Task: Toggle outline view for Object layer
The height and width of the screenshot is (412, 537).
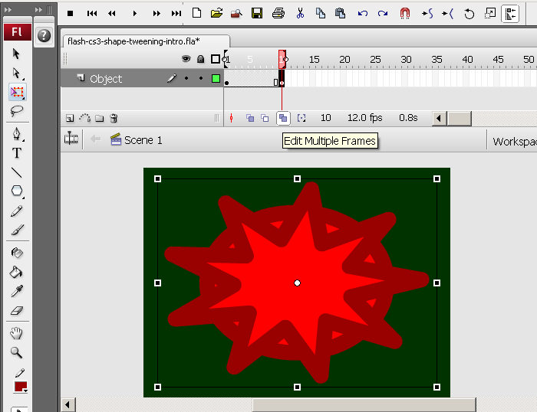Action: click(x=216, y=79)
